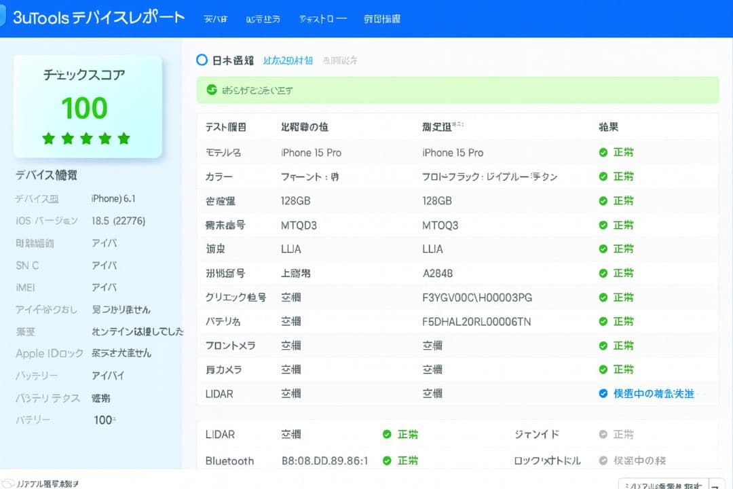The height and width of the screenshot is (489, 733).
Task: Toggle the fifth green rating star
Action: (x=124, y=138)
